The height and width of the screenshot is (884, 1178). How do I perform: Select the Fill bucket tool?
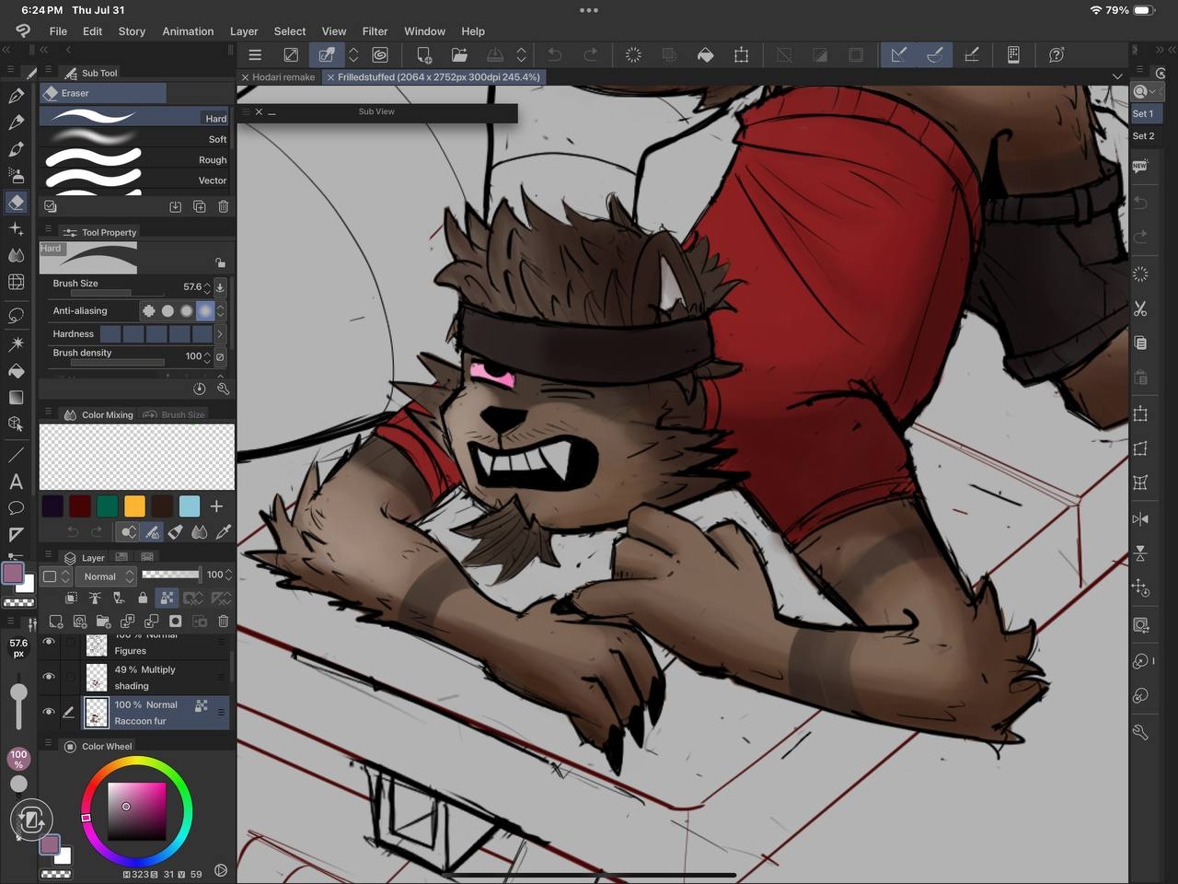tap(16, 371)
